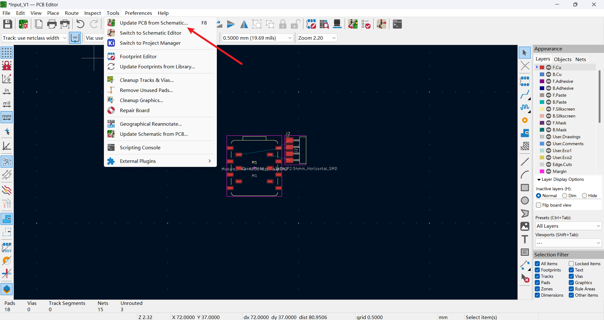604x320 pixels.
Task: Click the M1 module footprint on canvas
Action: pos(254,166)
